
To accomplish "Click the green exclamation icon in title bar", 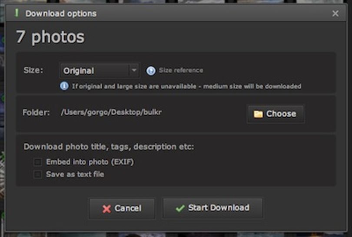I will pos(17,13).
